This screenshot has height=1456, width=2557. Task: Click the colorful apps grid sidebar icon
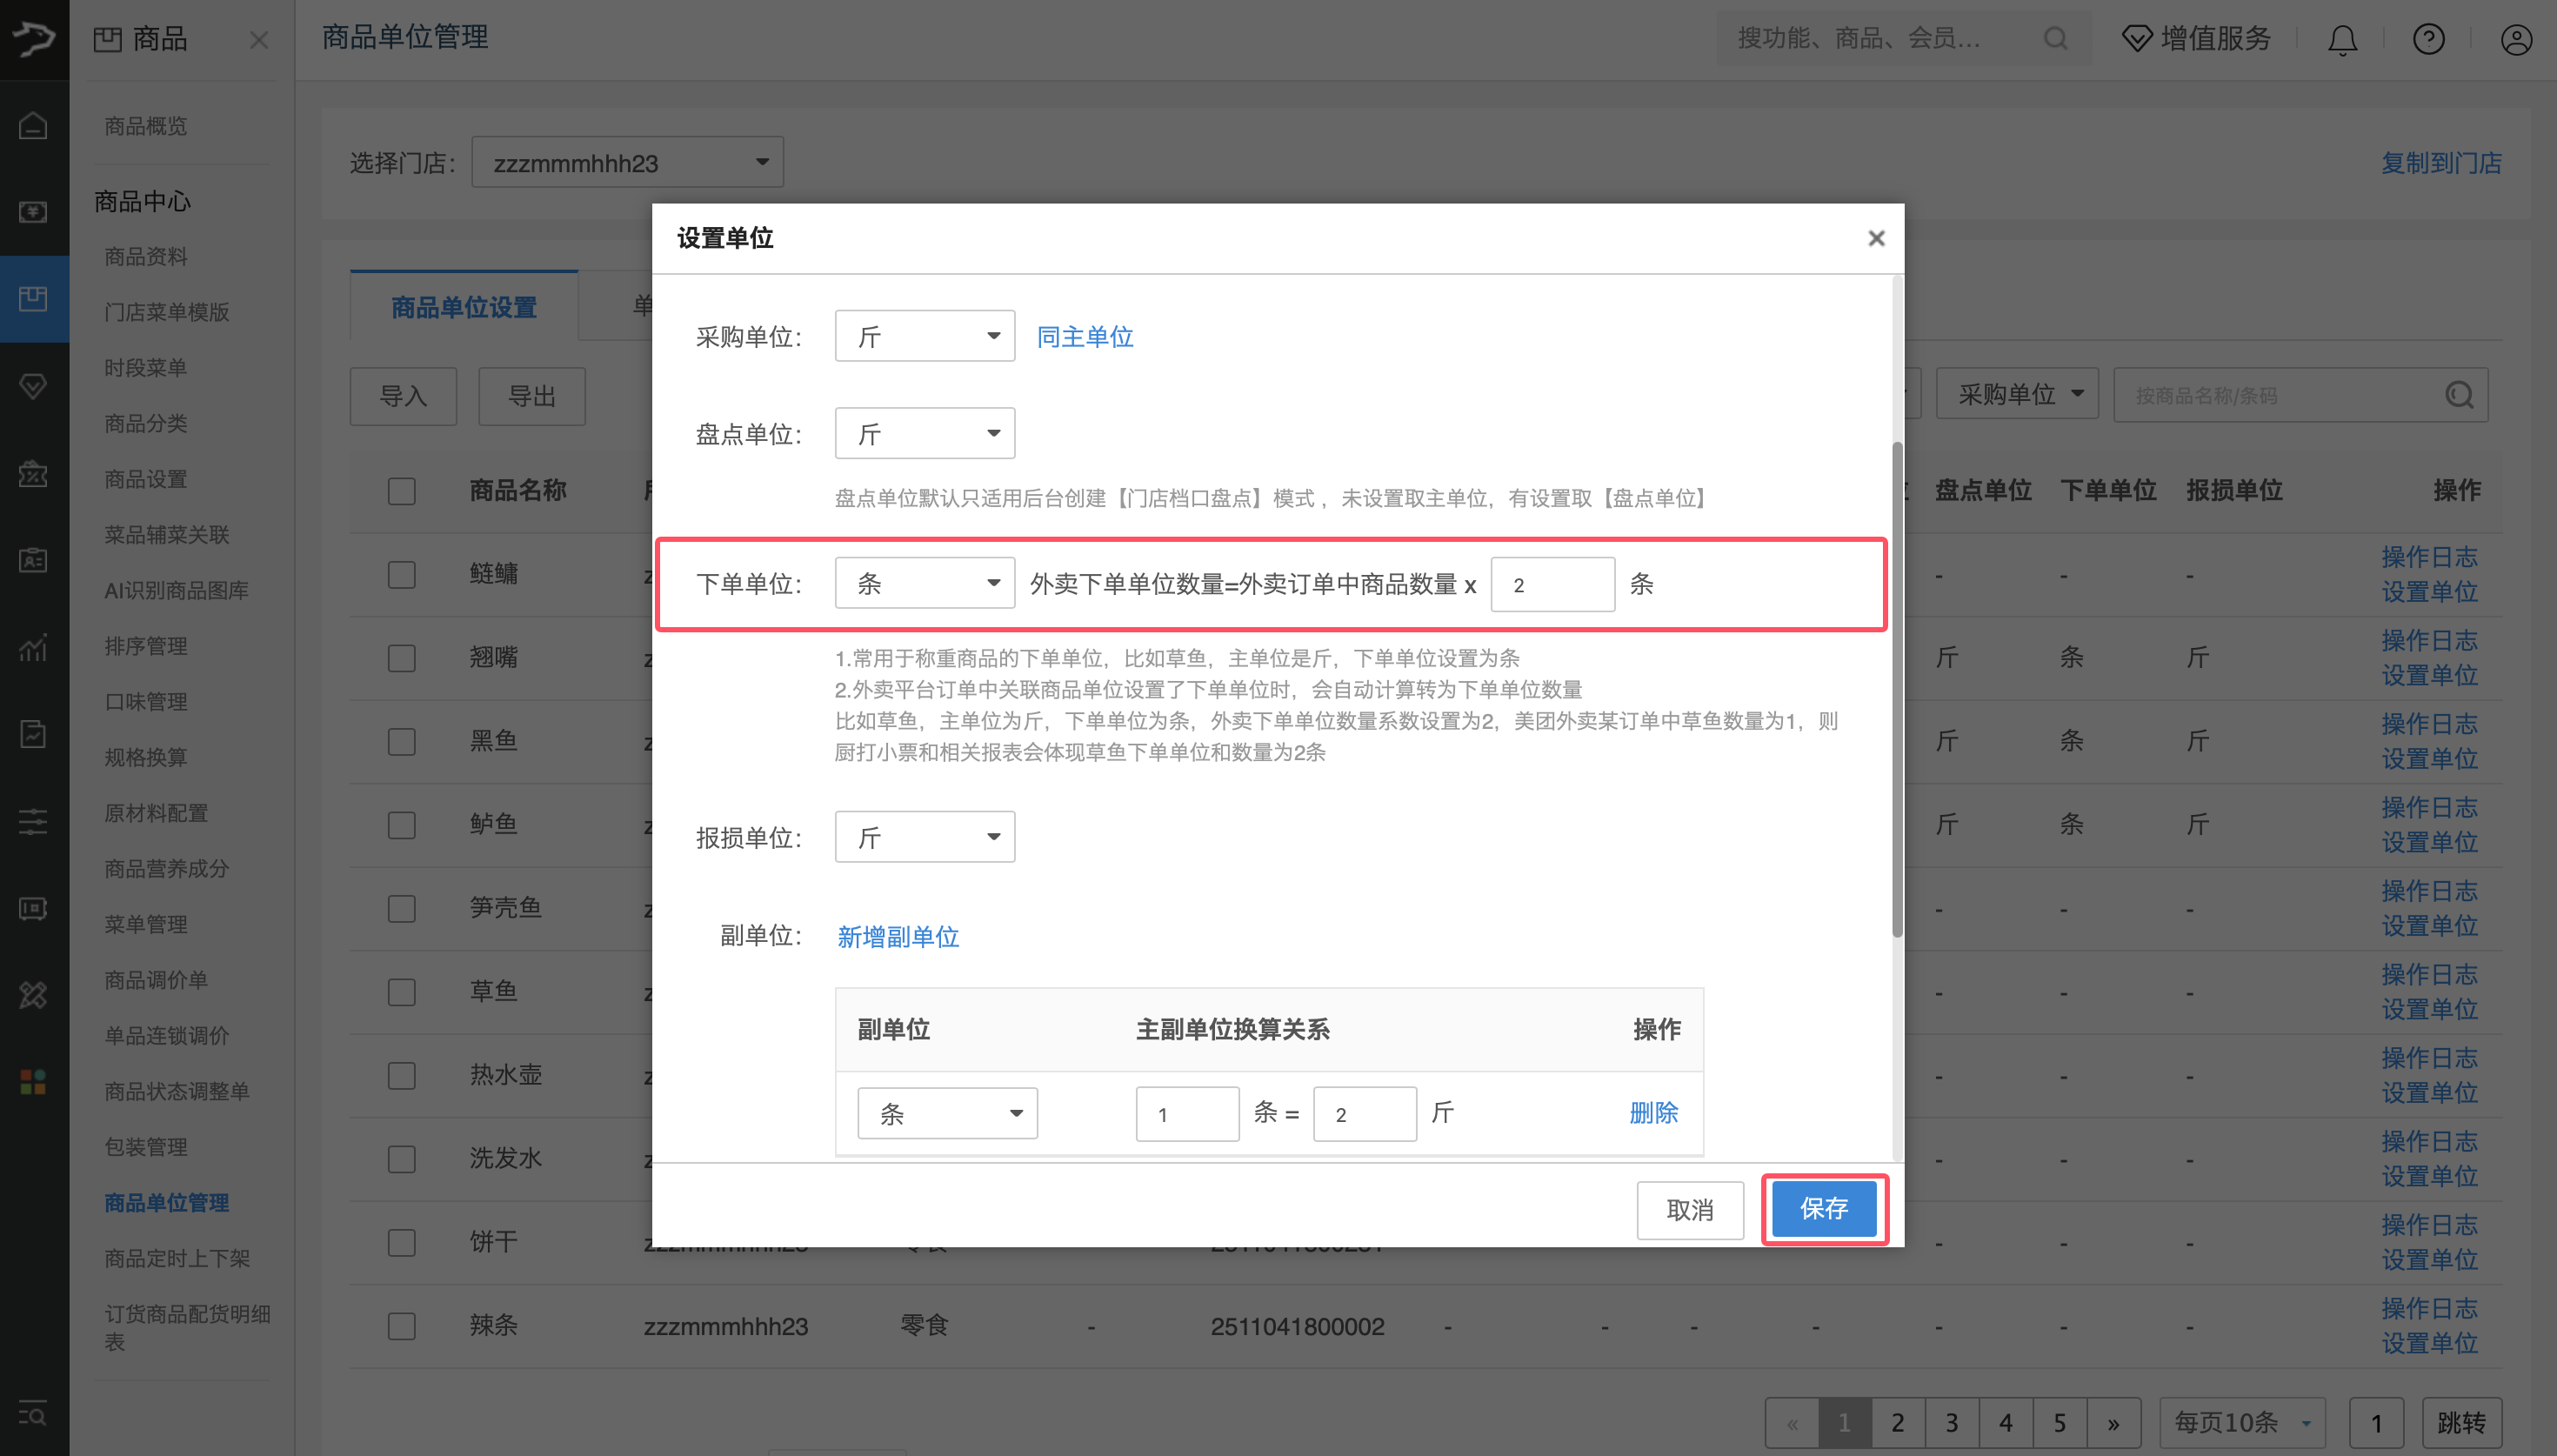pyautogui.click(x=33, y=1081)
